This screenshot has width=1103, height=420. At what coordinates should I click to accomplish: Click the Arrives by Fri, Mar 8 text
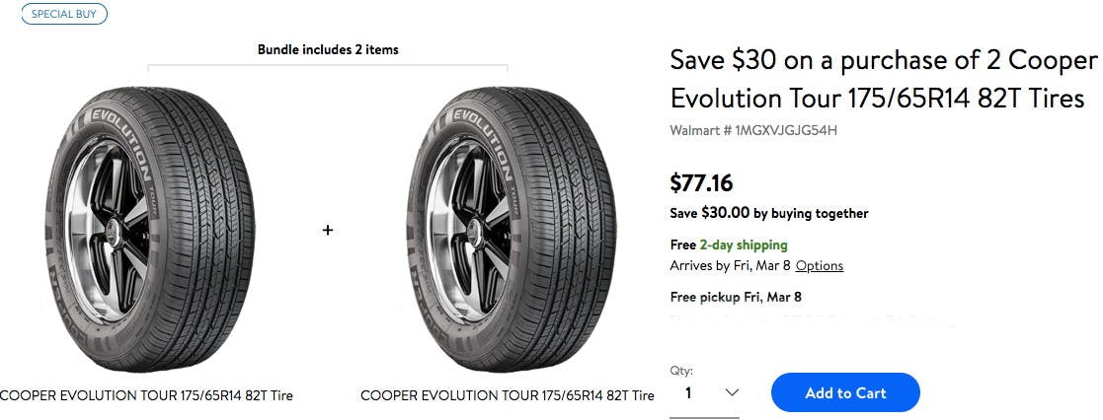(729, 266)
